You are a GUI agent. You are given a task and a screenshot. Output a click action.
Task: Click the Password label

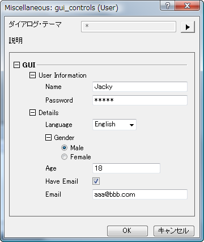pyautogui.click(x=59, y=100)
